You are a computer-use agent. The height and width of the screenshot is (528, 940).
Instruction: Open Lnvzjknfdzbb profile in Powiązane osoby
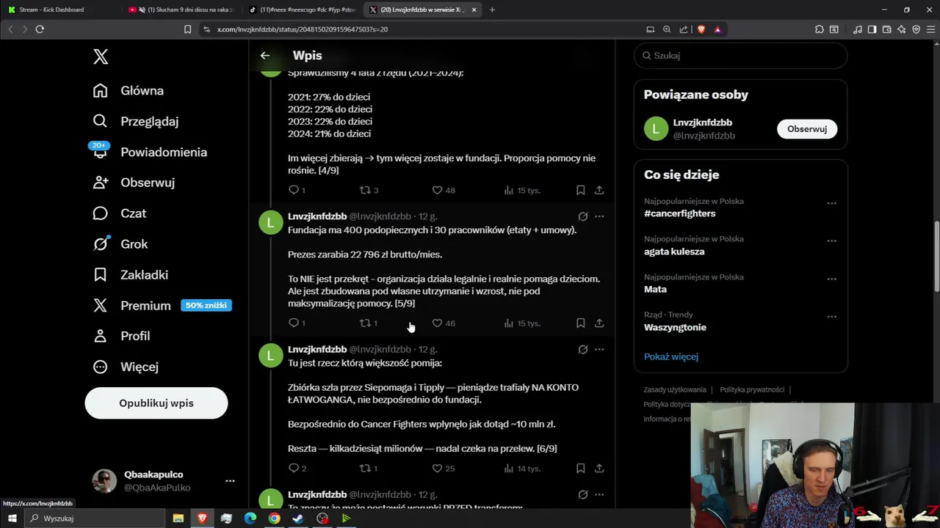click(x=702, y=122)
